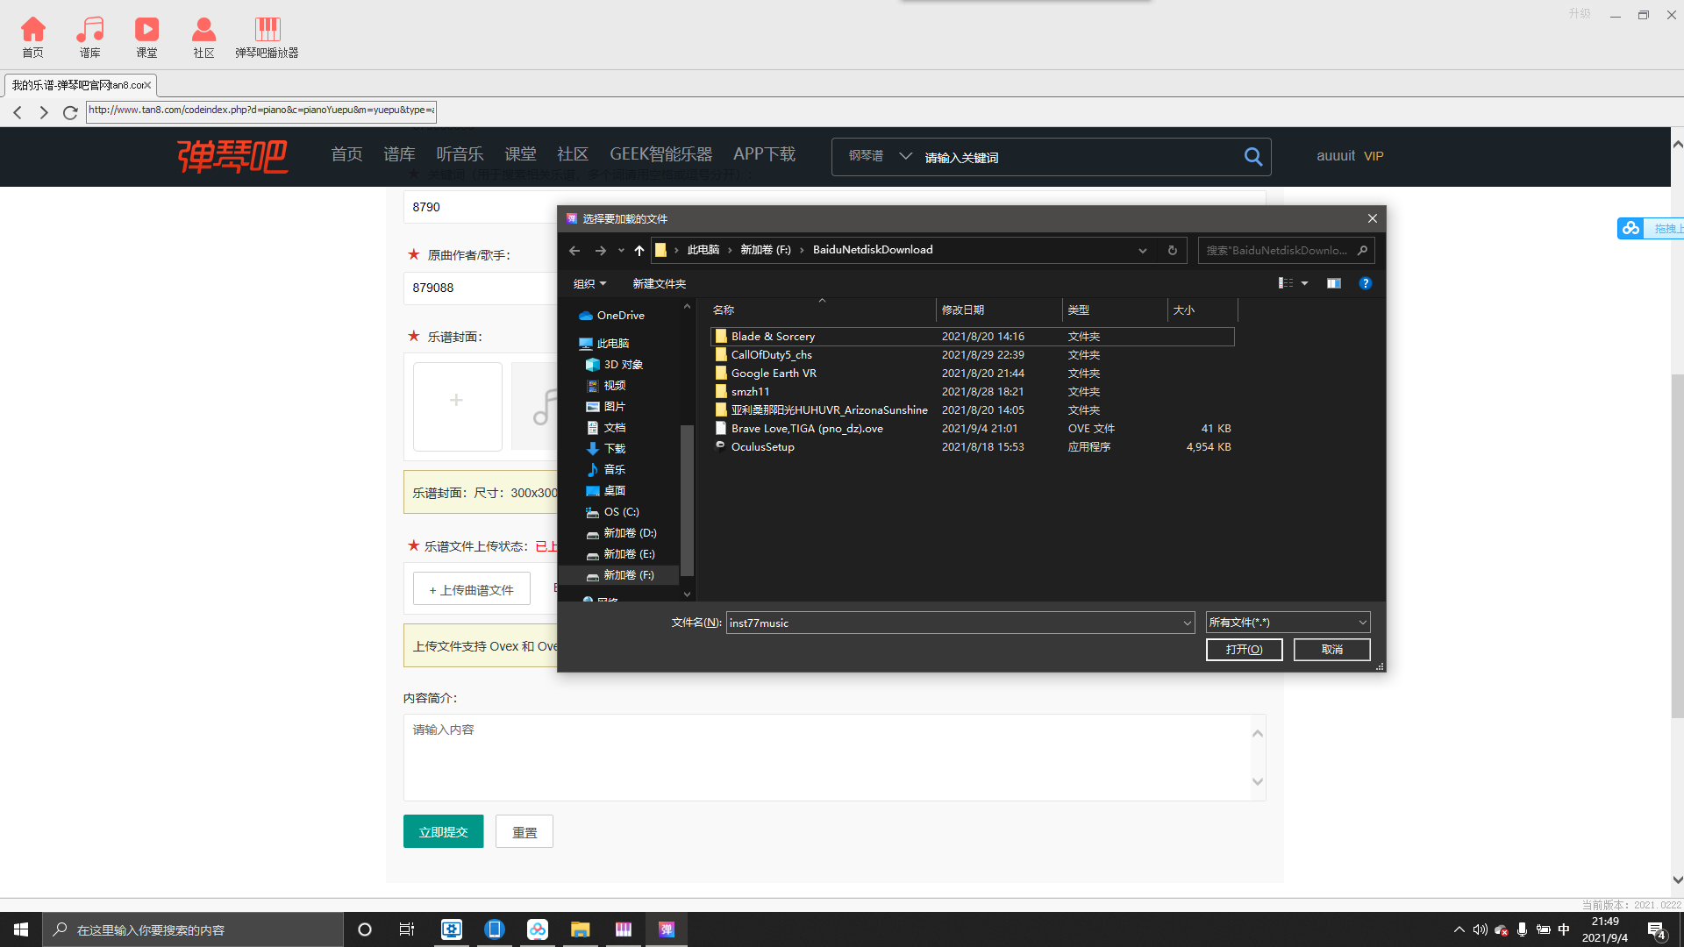Open the 谱库 music library icon
This screenshot has height=947, width=1684.
pos(89,37)
